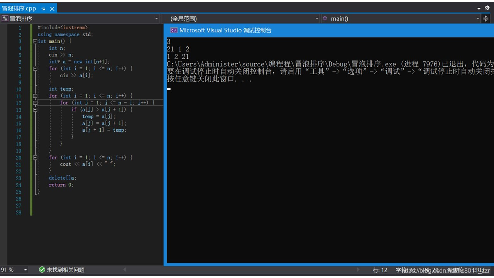Collapse the int main() block
The height and width of the screenshot is (278, 494).
(35, 41)
